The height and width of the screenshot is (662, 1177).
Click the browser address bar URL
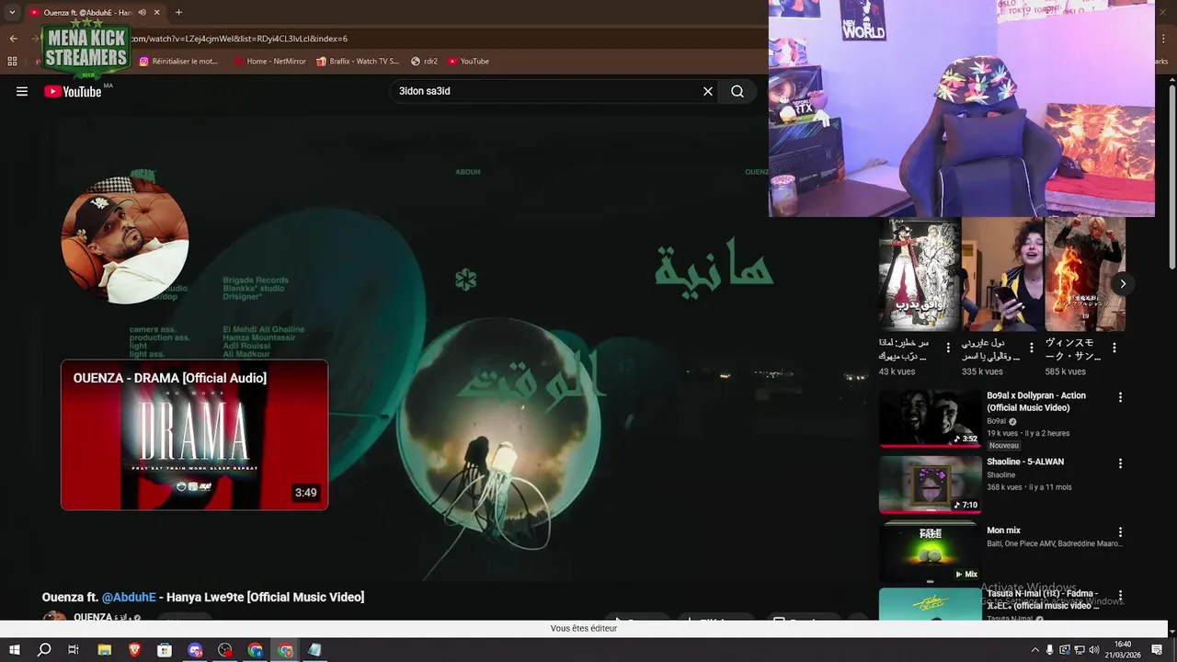(x=239, y=39)
